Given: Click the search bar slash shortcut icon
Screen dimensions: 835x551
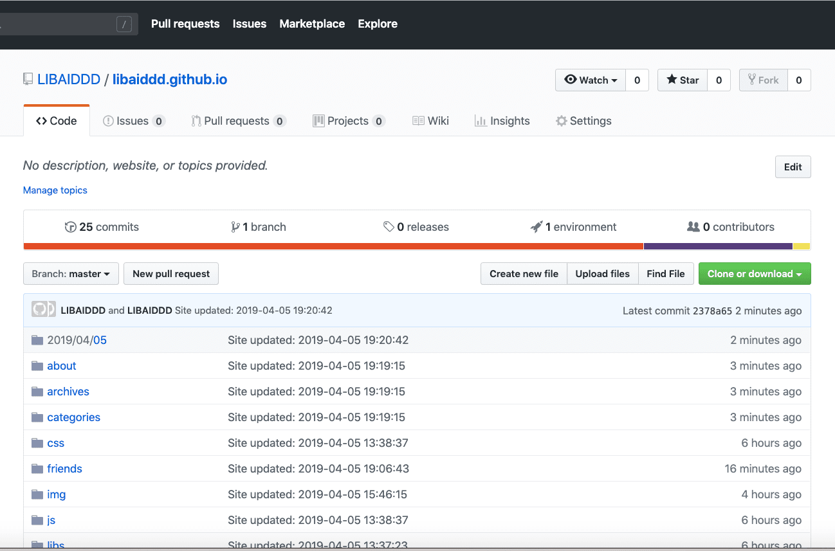Looking at the screenshot, I should tap(124, 24).
